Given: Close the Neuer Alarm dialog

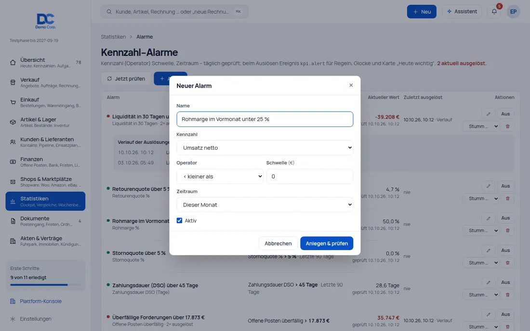Looking at the screenshot, I should [351, 85].
